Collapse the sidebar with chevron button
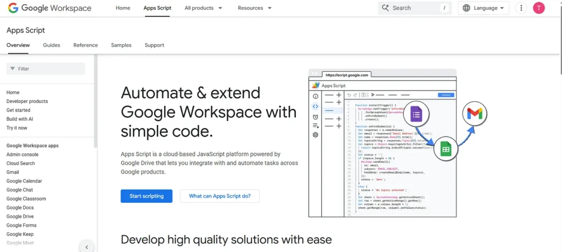This screenshot has height=252, width=562. click(86, 247)
